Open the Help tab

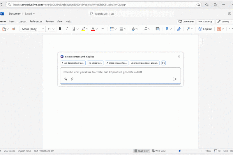tap(68, 22)
